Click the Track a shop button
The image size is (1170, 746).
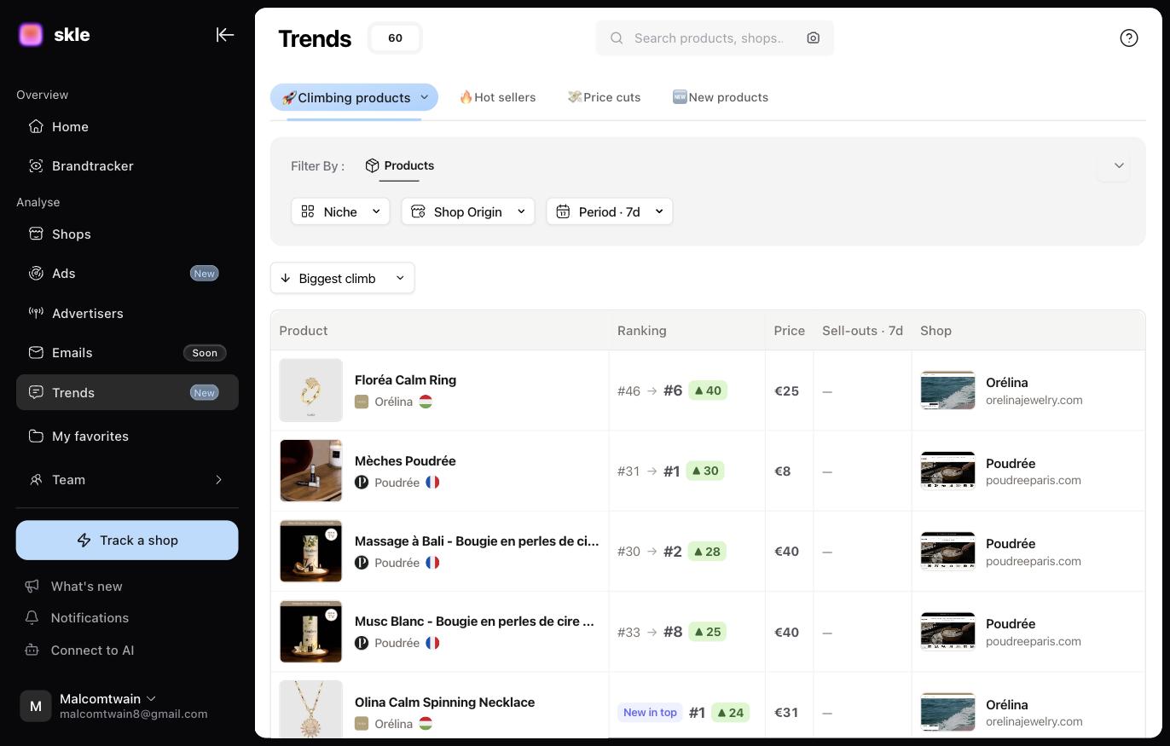127,540
